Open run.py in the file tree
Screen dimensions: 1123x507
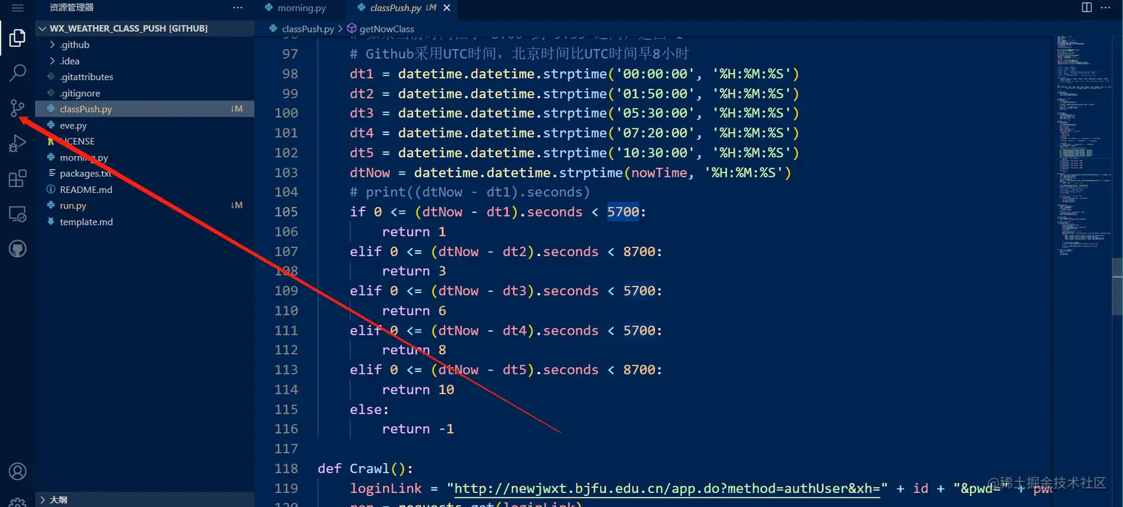144,206
